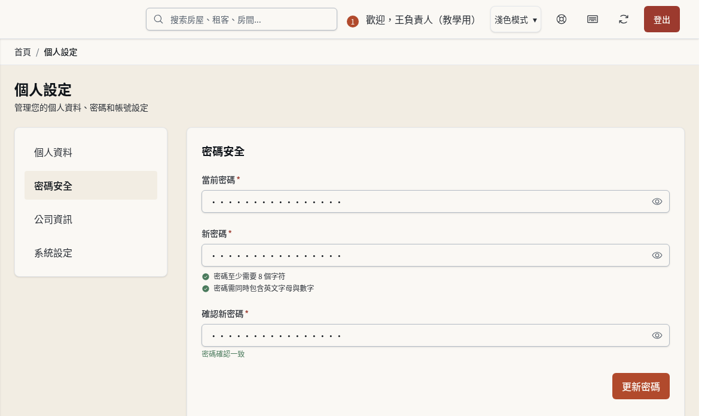The image size is (708, 416).
Task: Click the 密碼確認一致 status message
Action: pyautogui.click(x=223, y=354)
